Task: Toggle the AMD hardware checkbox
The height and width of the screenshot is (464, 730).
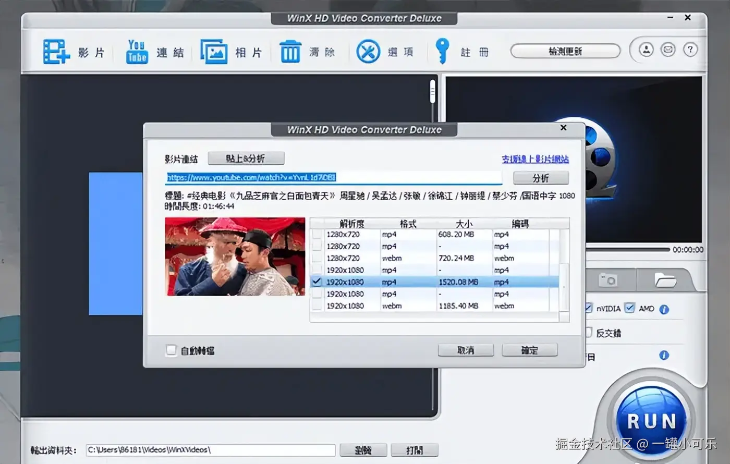Action: point(630,308)
